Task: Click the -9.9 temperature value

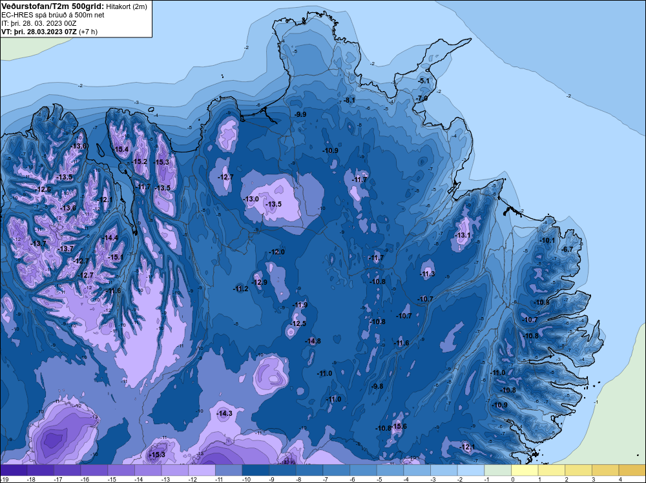Action: (x=301, y=114)
